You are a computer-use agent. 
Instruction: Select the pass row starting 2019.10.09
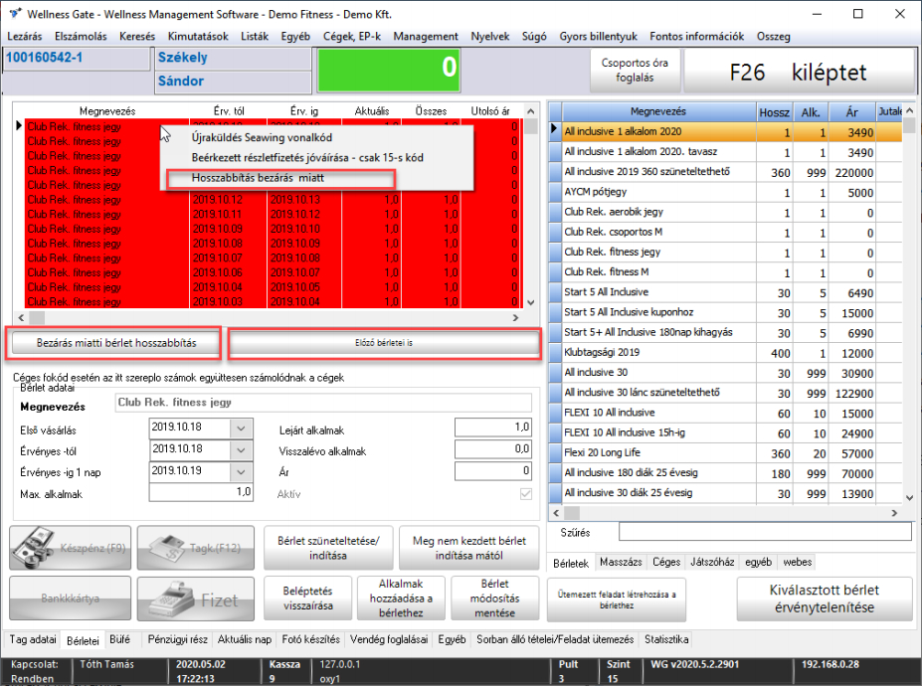[x=274, y=229]
